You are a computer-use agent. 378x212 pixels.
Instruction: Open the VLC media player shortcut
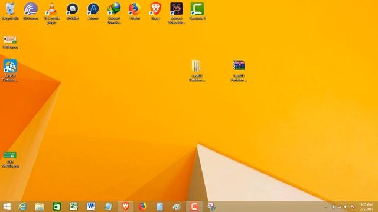(51, 14)
